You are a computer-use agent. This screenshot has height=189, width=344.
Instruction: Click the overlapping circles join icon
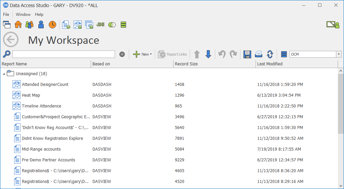(112, 25)
